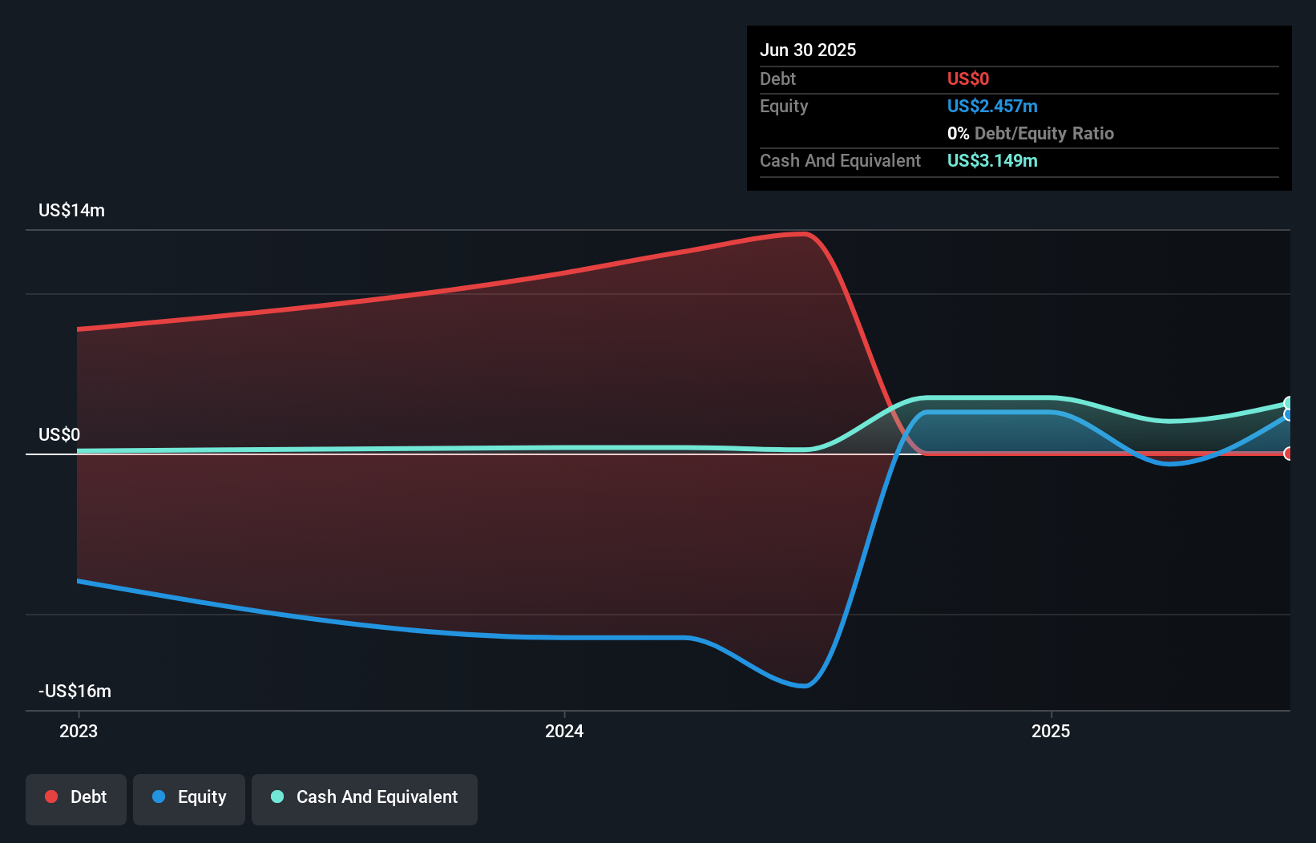Expand the Jun 30 2025 tooltip header
Viewport: 1316px width, 843px height.
808,50
